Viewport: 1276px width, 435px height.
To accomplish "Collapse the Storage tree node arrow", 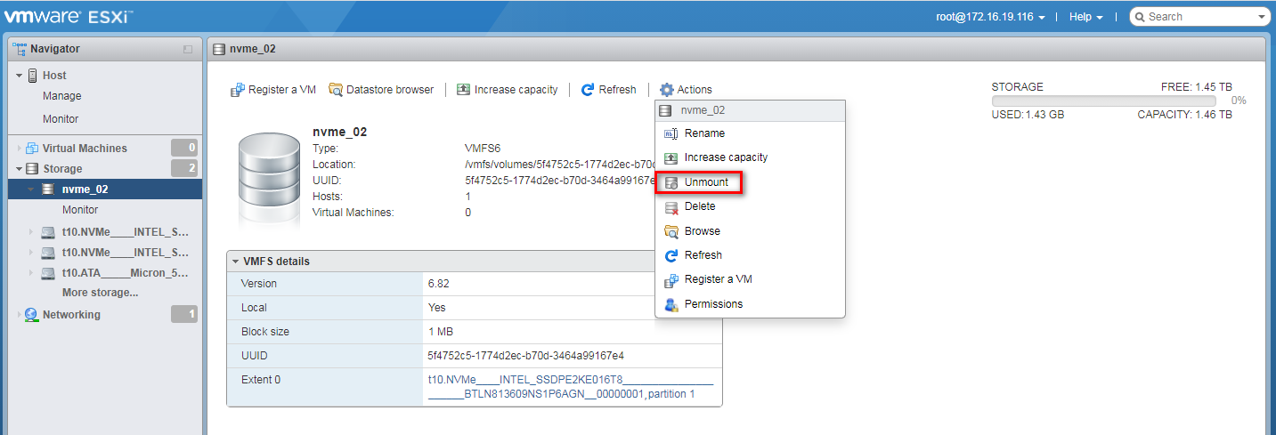I will click(19, 169).
